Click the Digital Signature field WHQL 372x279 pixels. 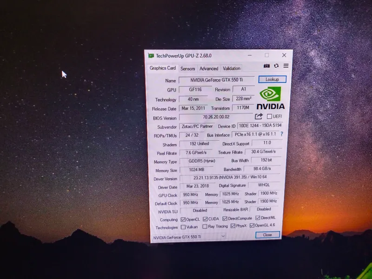[x=264, y=185]
